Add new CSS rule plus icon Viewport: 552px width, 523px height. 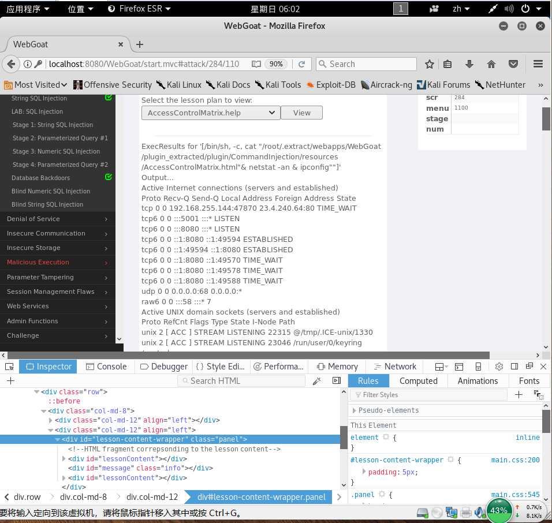[519, 395]
